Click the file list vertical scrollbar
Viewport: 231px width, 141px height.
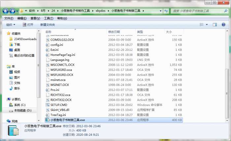pyautogui.click(x=227, y=93)
